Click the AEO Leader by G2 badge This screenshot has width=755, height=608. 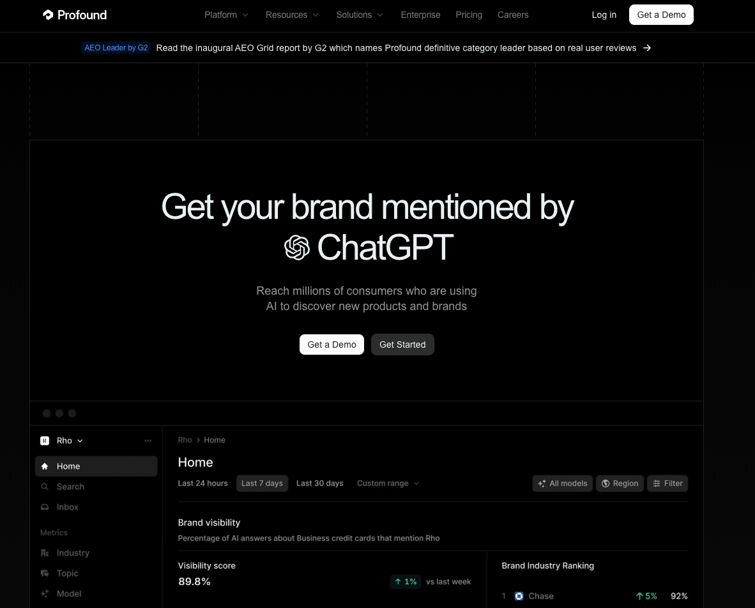(116, 48)
